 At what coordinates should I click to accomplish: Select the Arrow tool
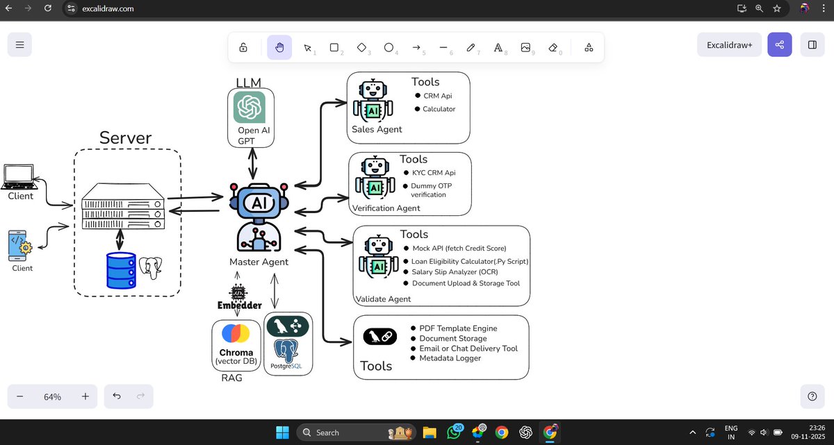[x=416, y=47]
